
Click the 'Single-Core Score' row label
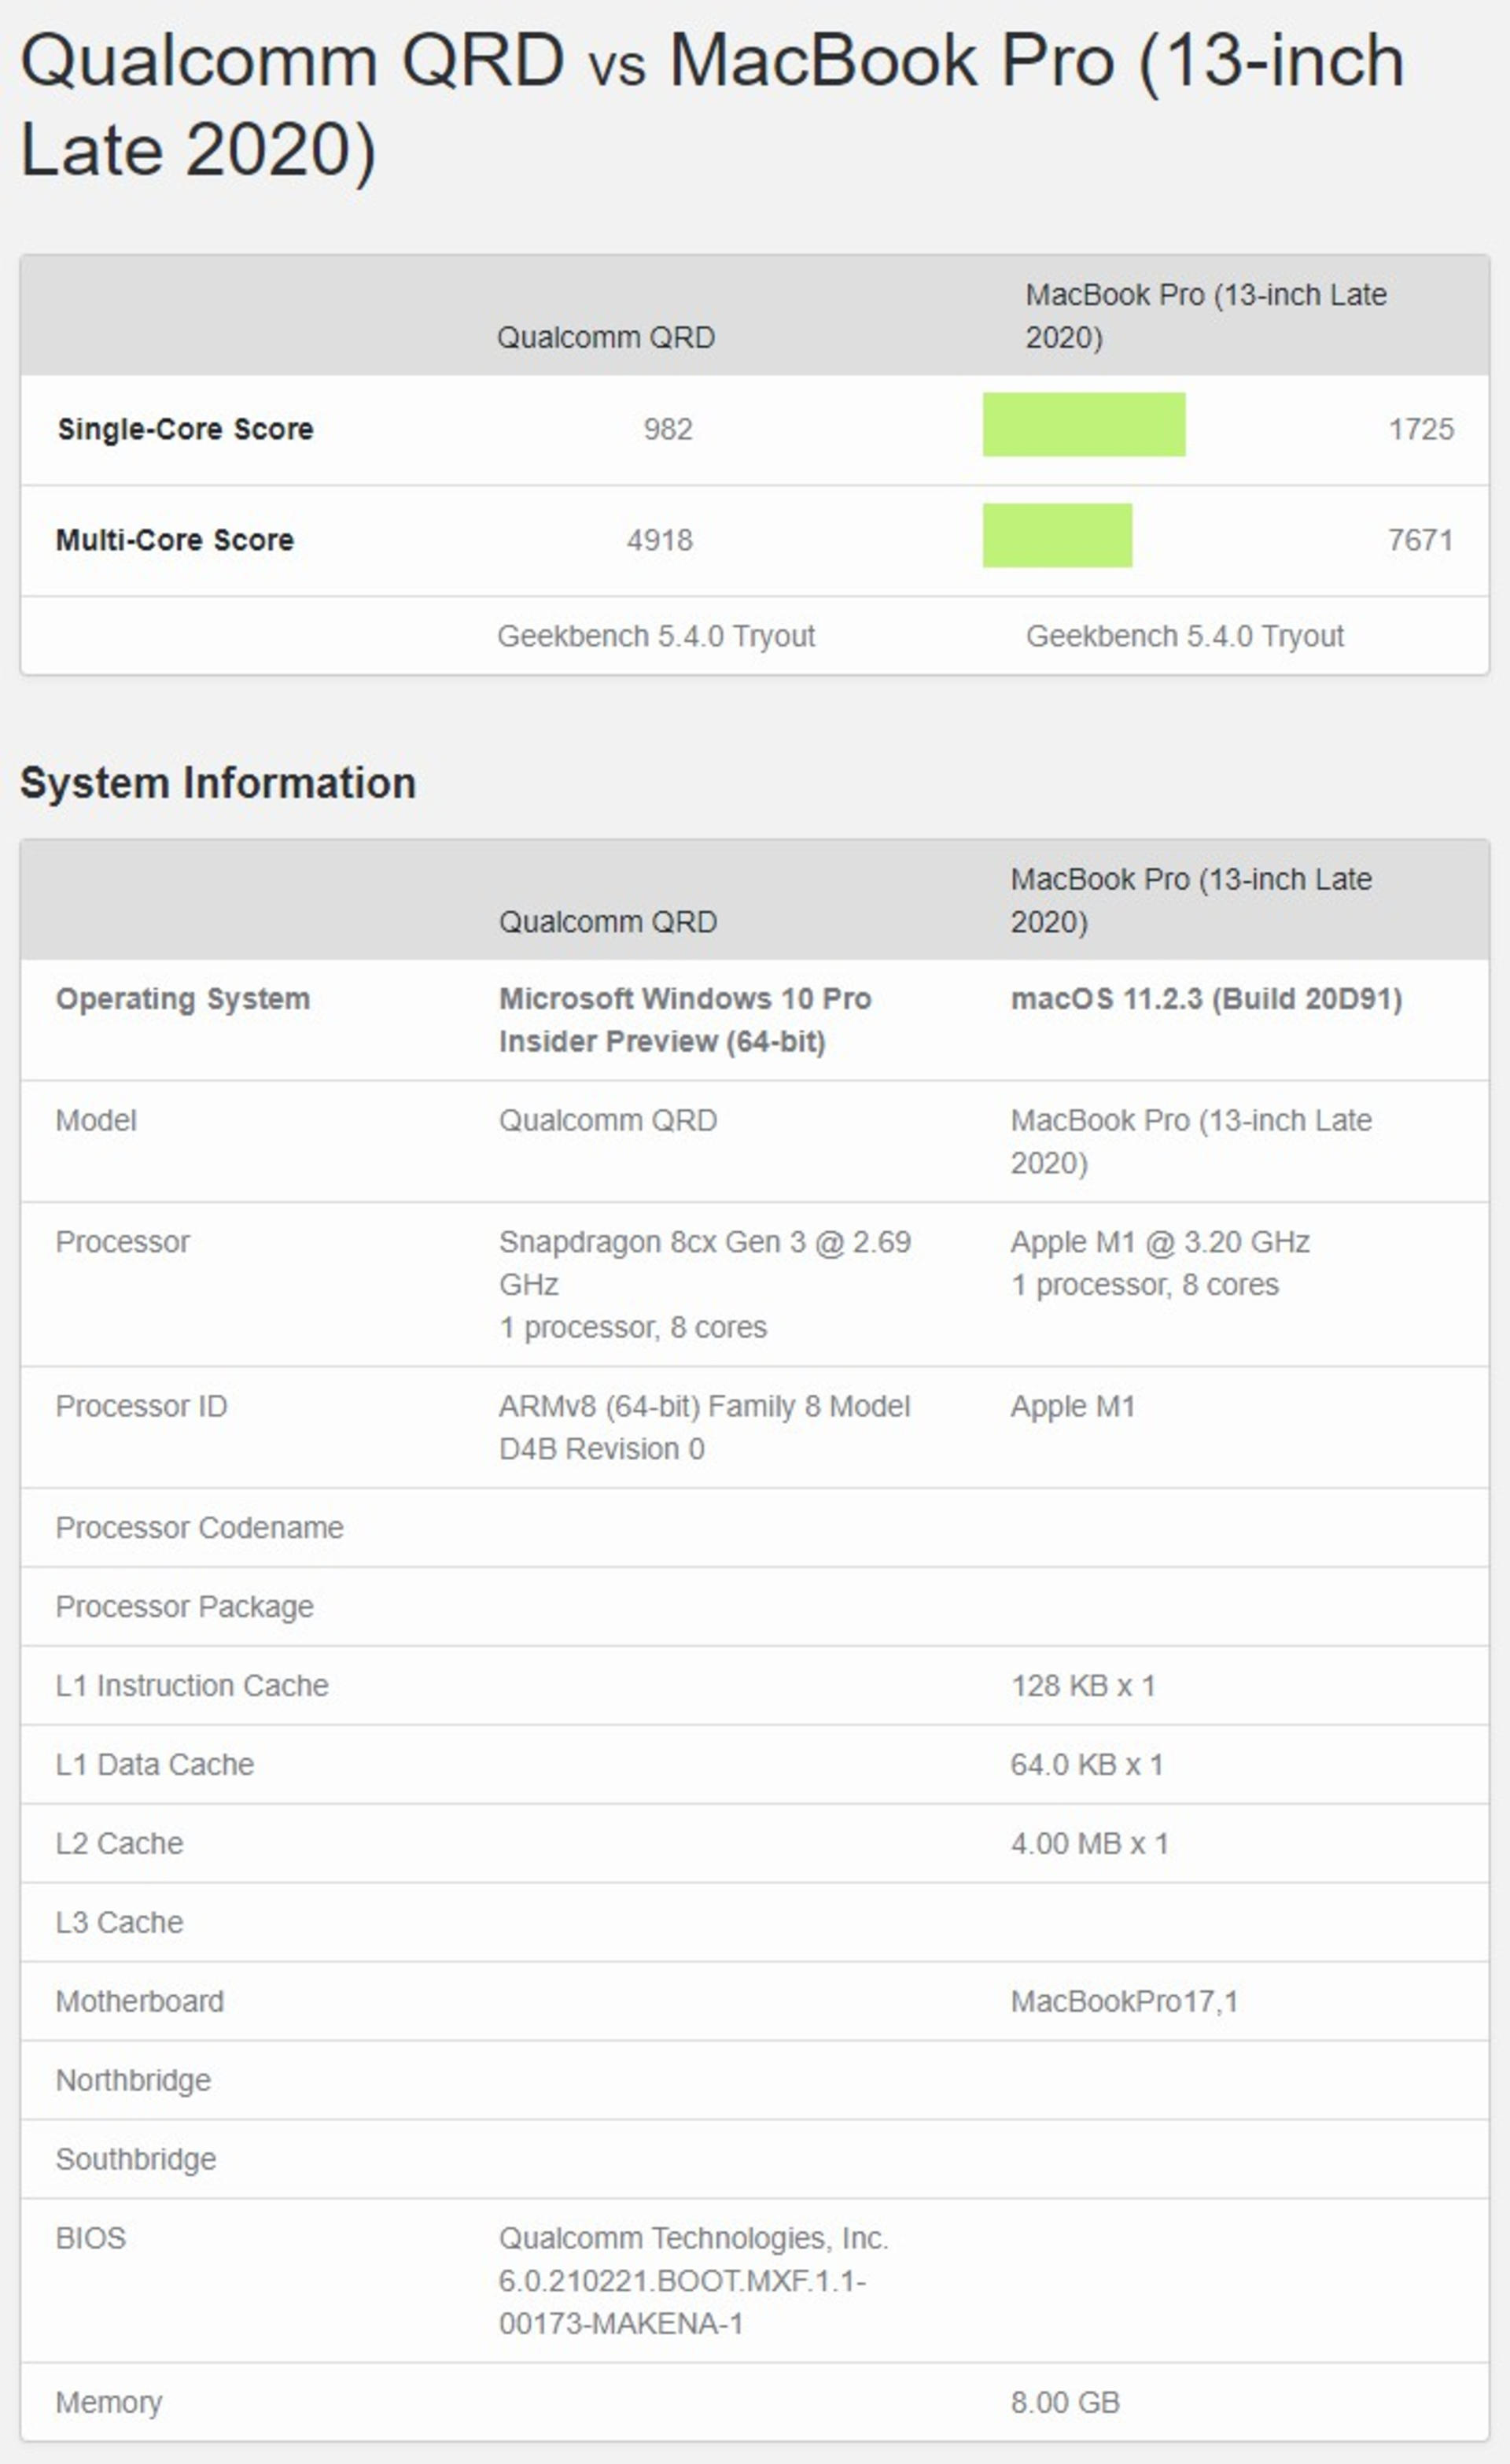click(x=186, y=430)
